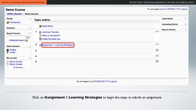Open the Participants link
The image size is (196, 110).
point(15,23)
